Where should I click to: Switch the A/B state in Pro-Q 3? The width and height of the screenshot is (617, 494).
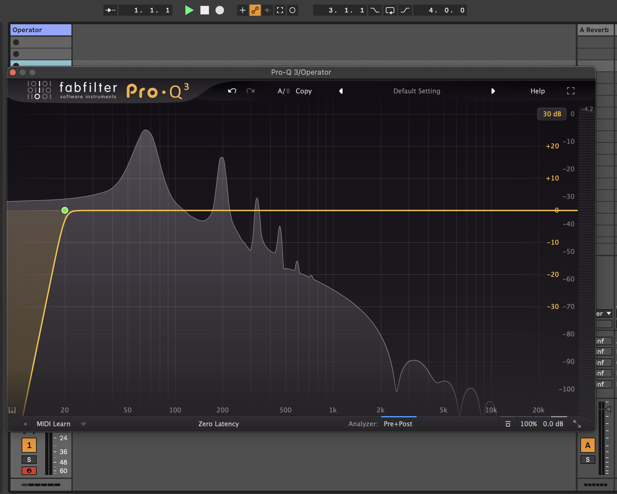284,91
